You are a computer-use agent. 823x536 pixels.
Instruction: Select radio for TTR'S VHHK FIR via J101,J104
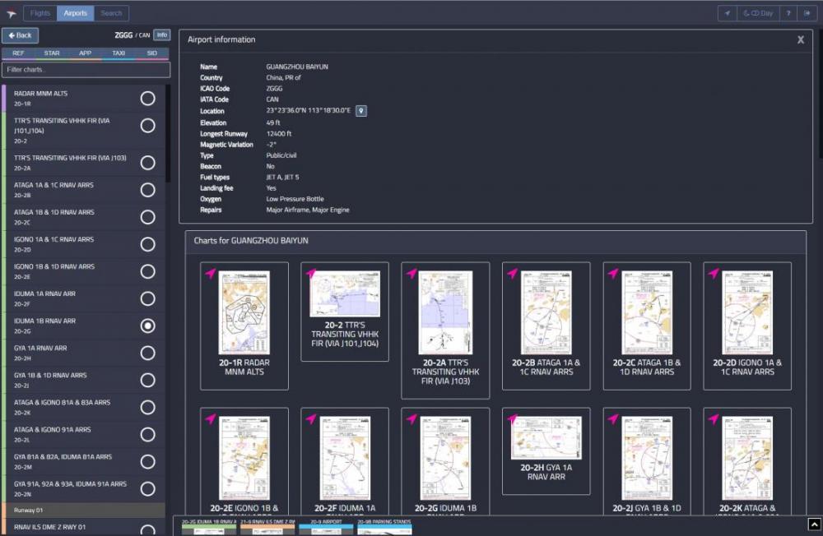click(x=147, y=125)
